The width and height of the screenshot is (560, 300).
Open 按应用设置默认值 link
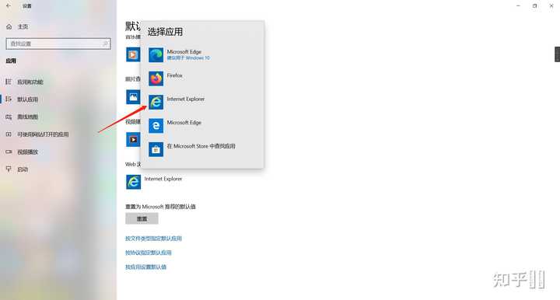click(145, 267)
